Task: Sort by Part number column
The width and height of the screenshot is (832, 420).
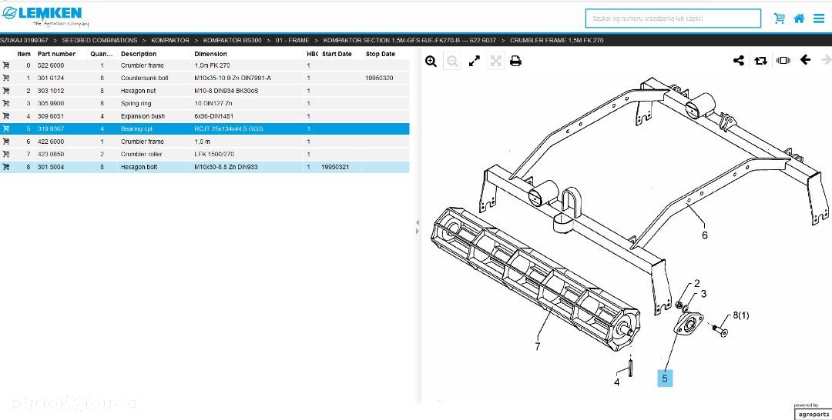Action: (56, 54)
